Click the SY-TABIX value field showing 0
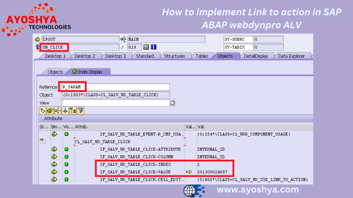Image resolution: width=353 pixels, height=198 pixels. 269,47
